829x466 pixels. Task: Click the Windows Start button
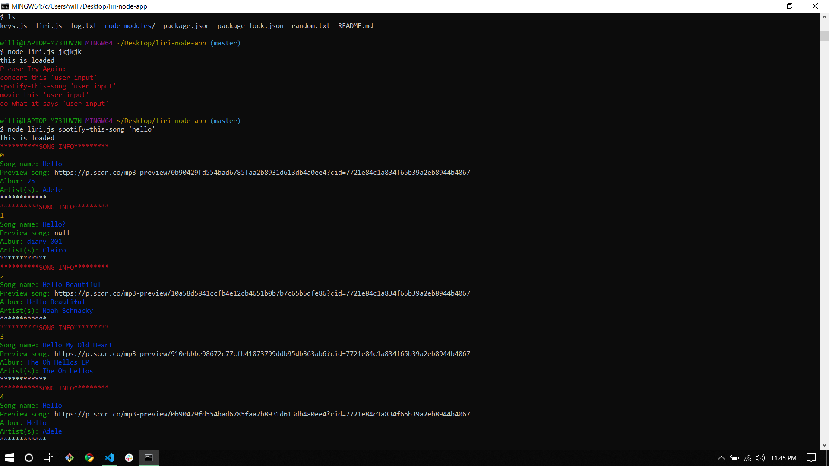coord(9,458)
